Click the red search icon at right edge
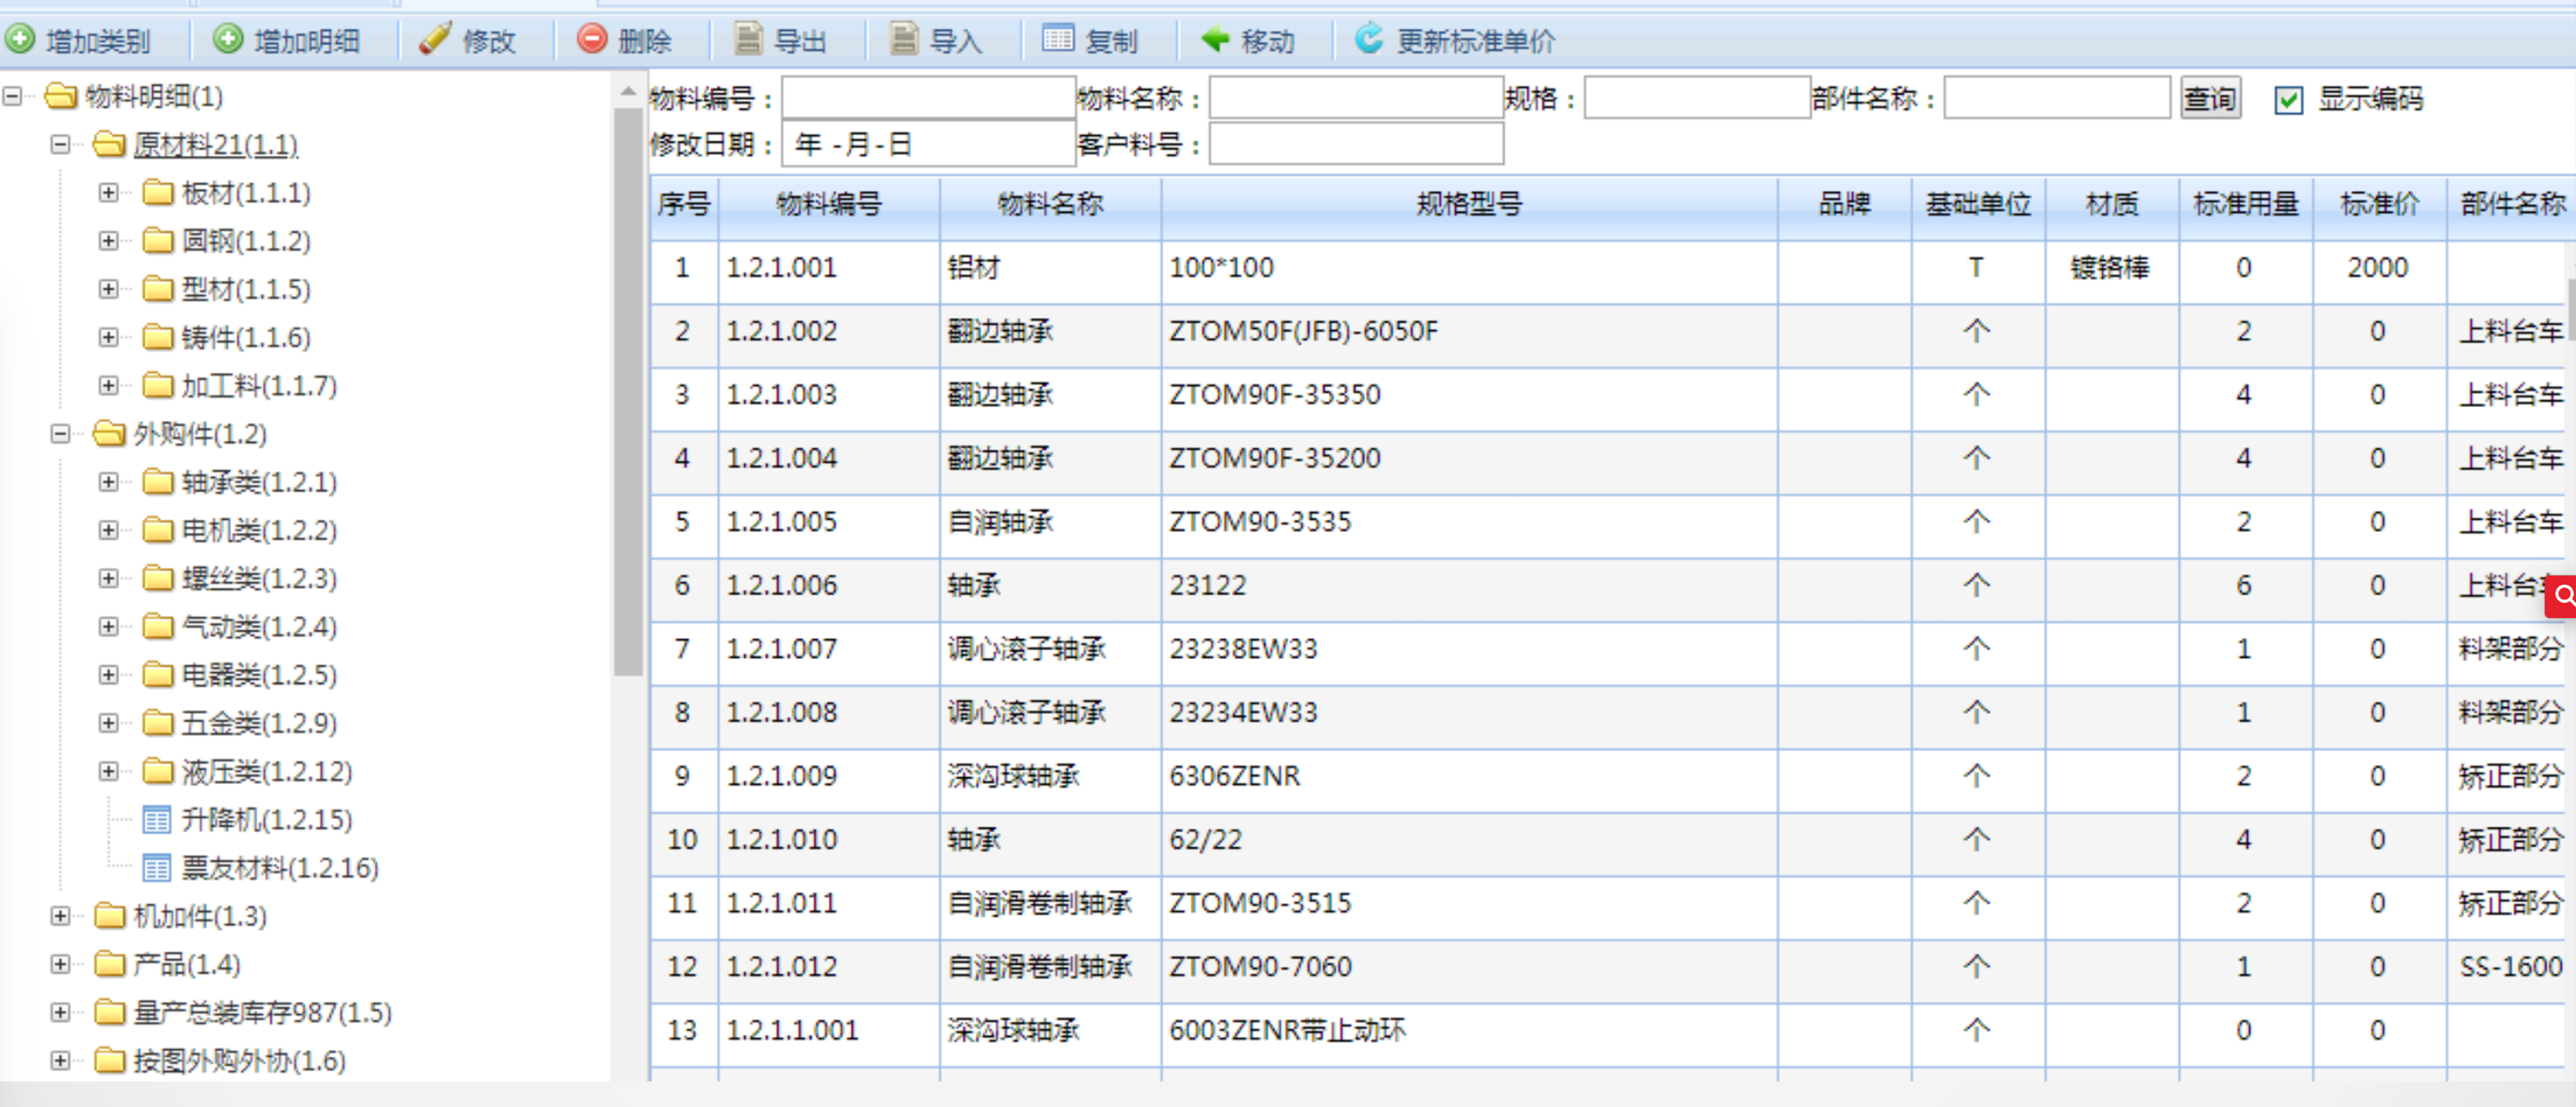The width and height of the screenshot is (2576, 1107). pos(2562,597)
